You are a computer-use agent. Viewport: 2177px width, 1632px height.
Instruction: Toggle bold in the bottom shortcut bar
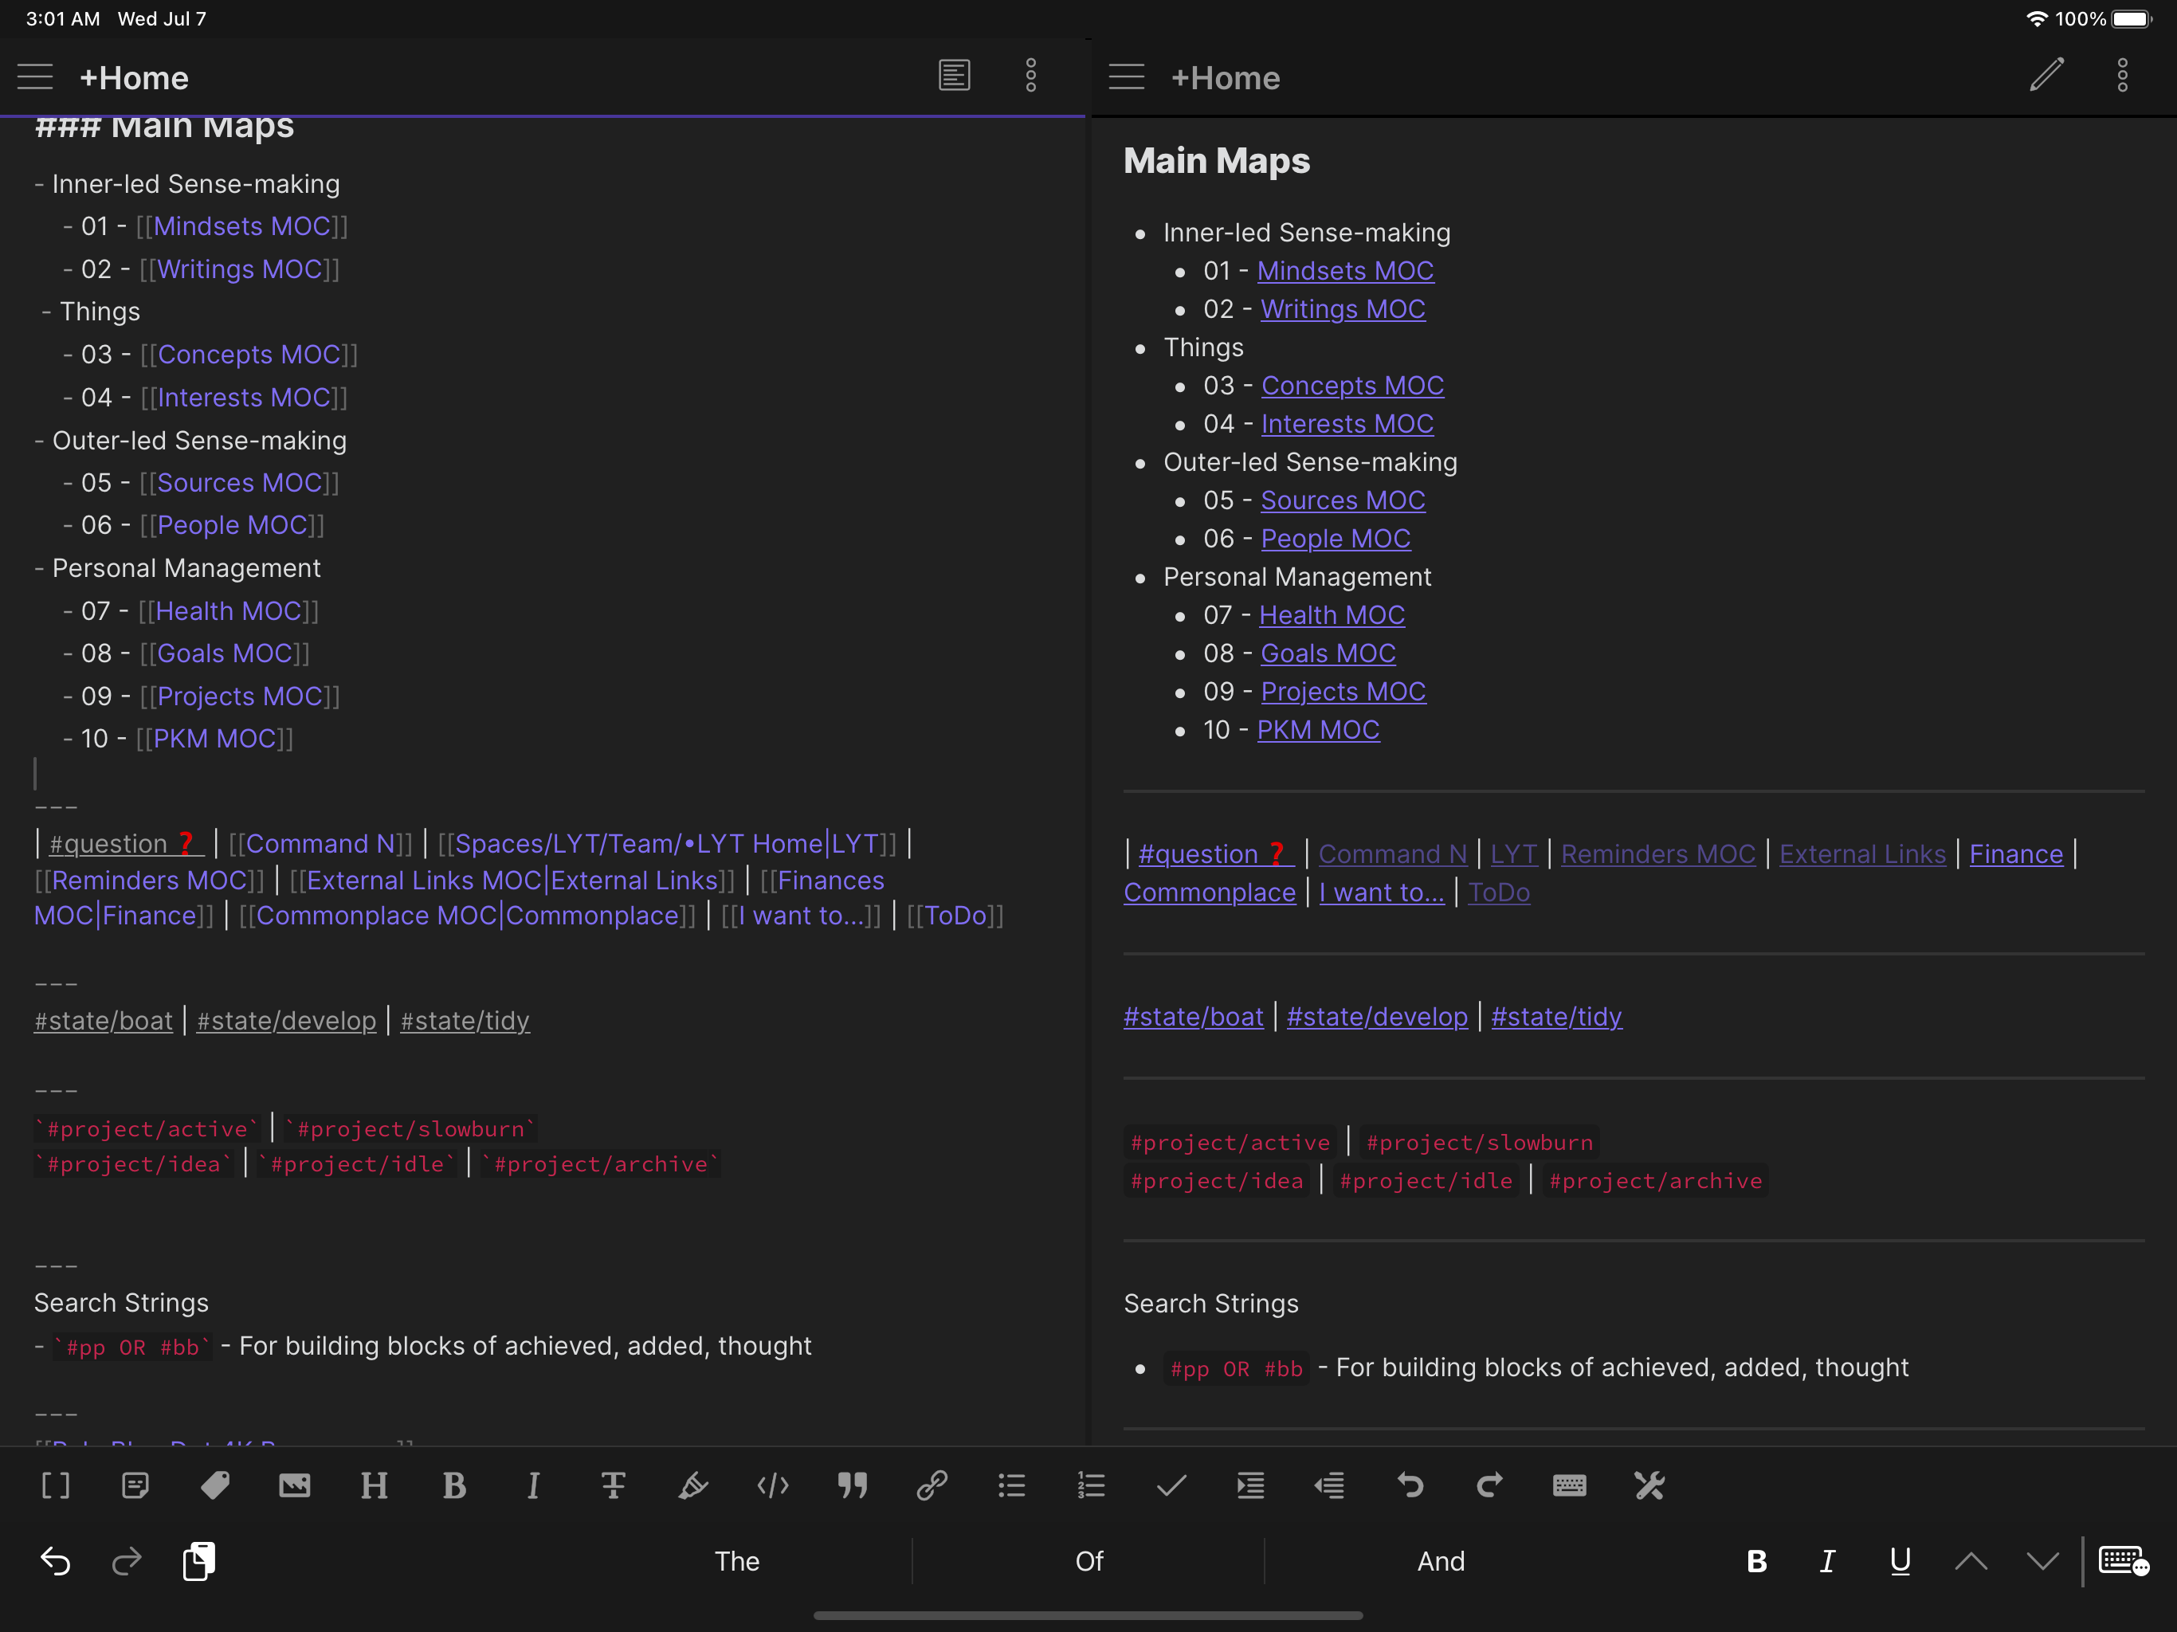(1755, 1561)
